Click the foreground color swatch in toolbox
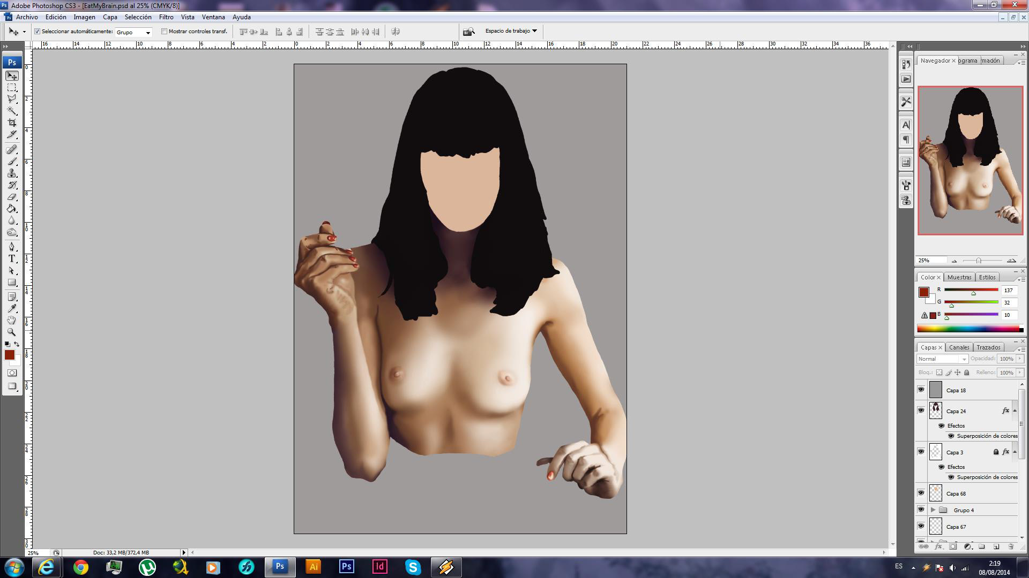This screenshot has height=578, width=1029. (x=9, y=355)
